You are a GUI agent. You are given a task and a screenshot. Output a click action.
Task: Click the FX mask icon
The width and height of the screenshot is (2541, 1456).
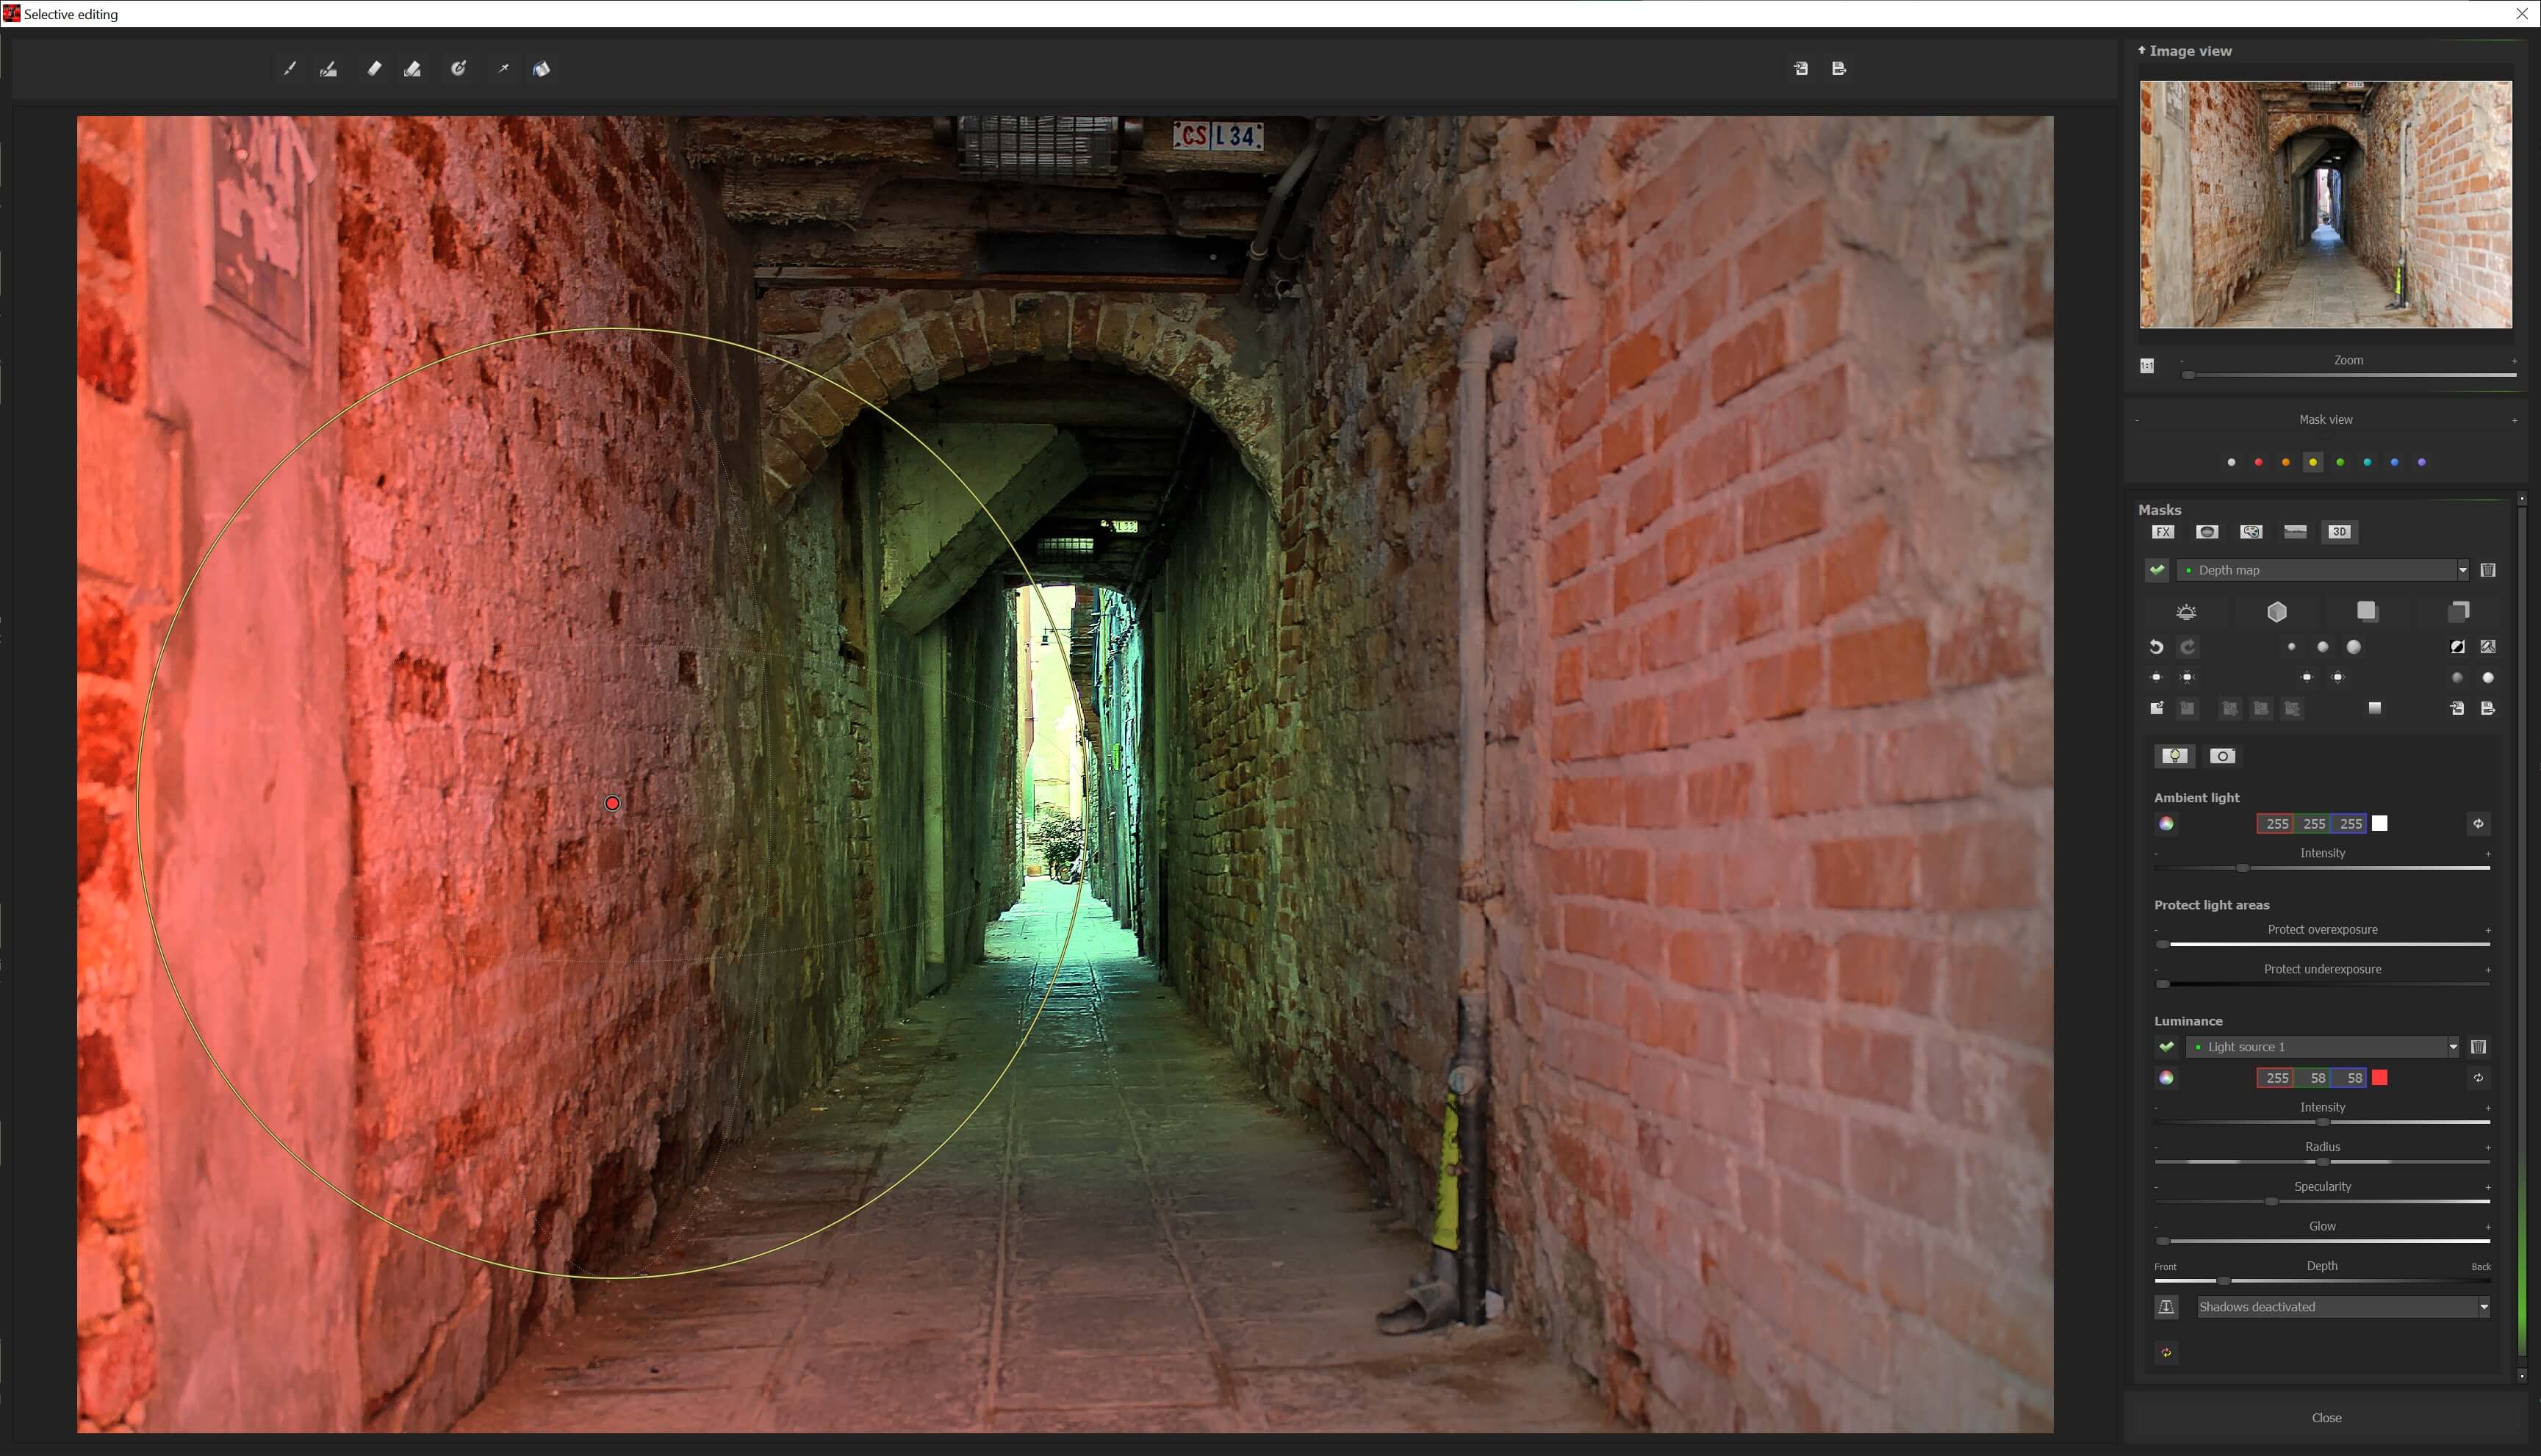tap(2163, 531)
